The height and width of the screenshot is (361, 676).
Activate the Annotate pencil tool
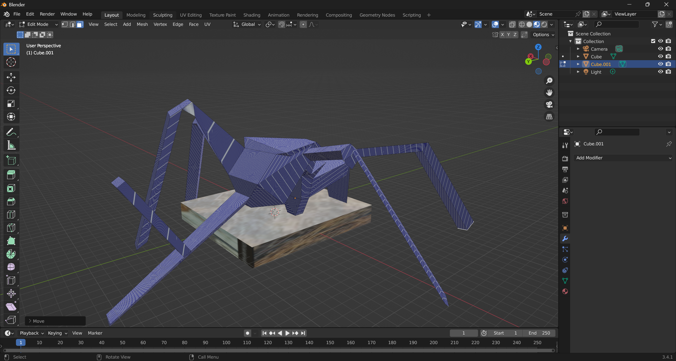coord(11,132)
